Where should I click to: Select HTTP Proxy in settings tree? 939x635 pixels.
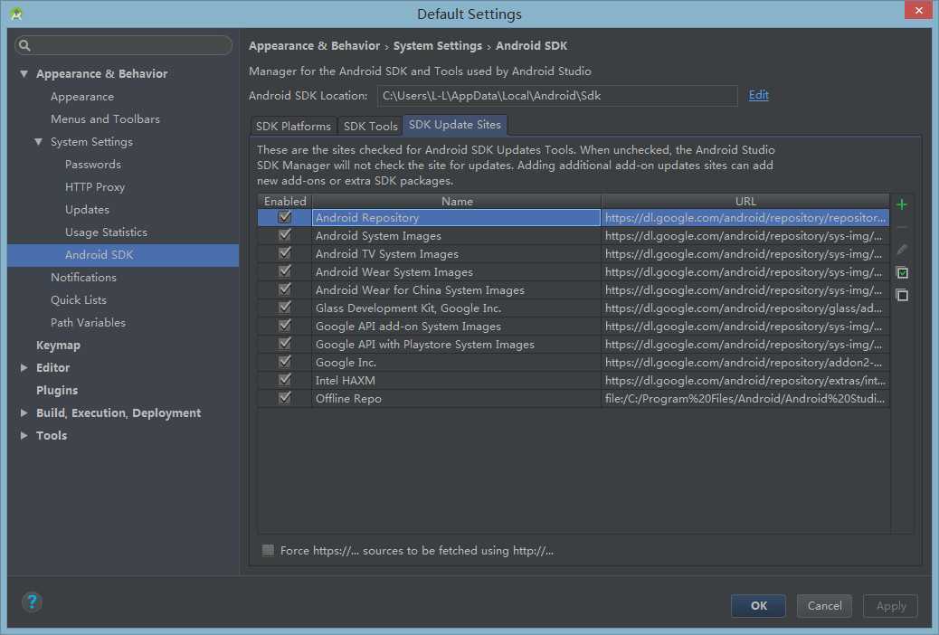tap(95, 187)
